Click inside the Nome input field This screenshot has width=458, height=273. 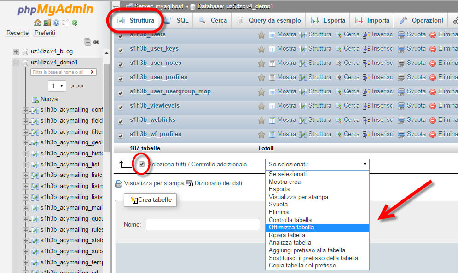pos(203,224)
